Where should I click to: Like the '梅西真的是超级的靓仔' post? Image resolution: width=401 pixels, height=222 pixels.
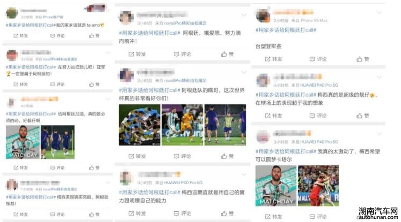(363, 116)
